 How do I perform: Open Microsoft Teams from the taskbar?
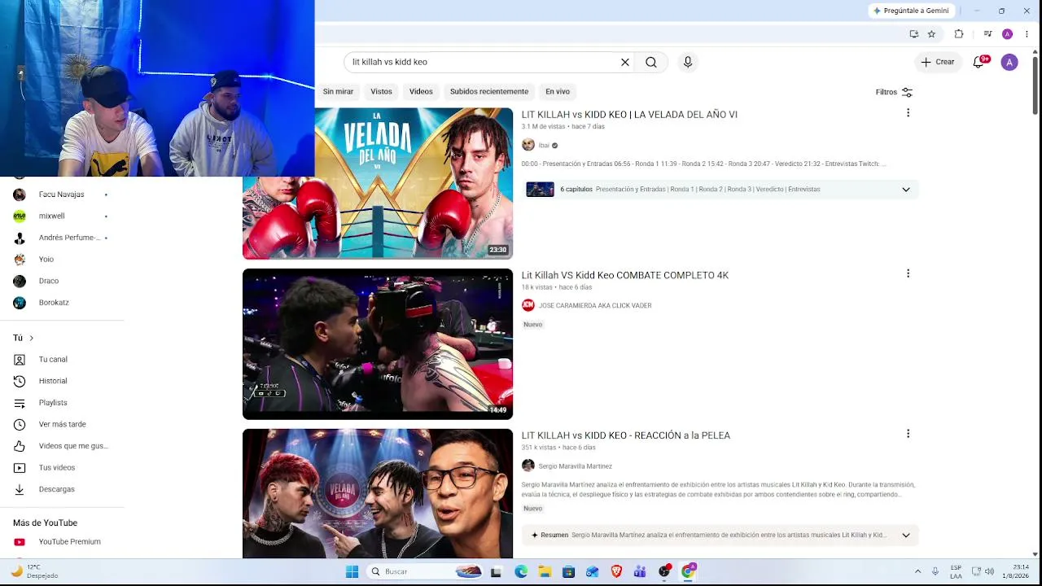640,571
